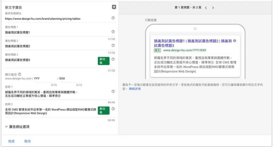Open help icon for 說明 2

[x=113, y=109]
